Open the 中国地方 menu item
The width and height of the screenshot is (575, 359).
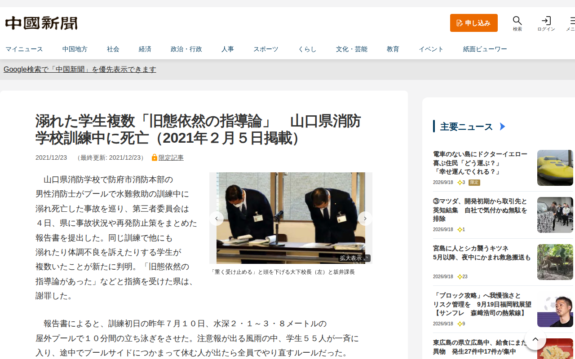(75, 49)
